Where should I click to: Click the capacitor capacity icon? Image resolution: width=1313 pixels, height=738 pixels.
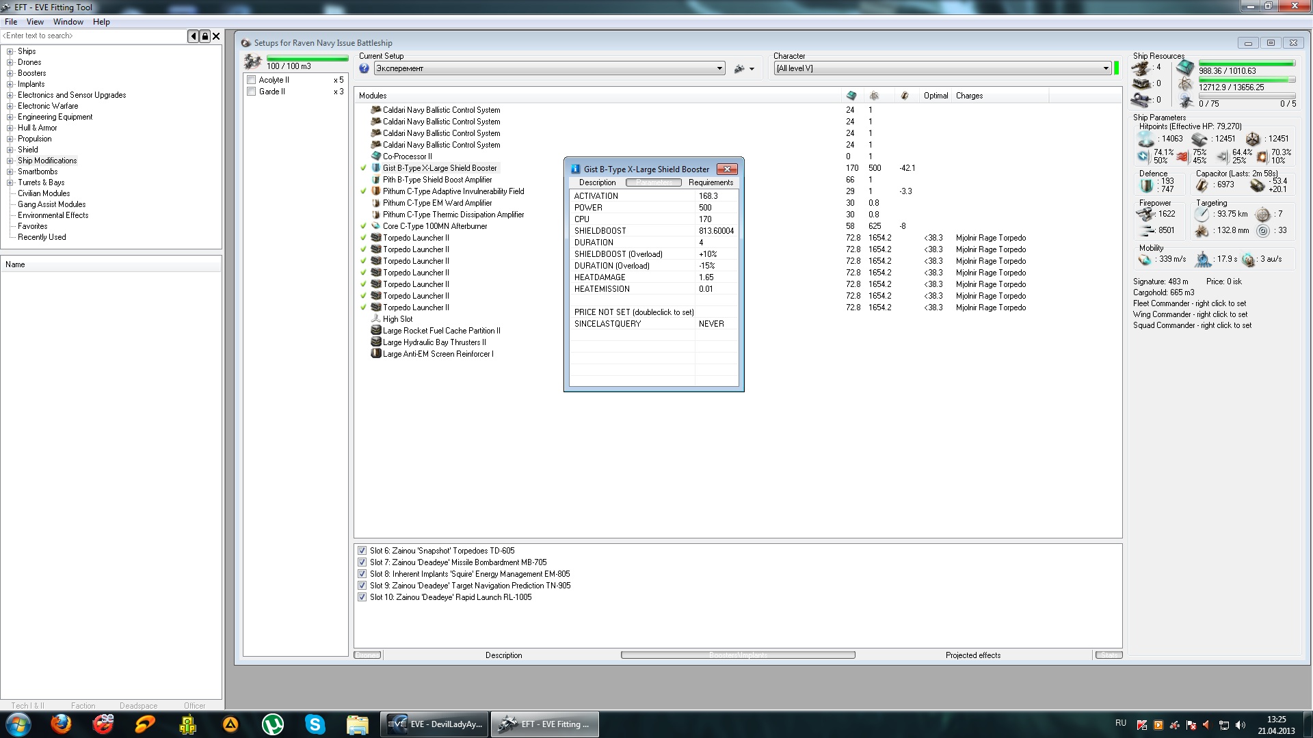[x=1202, y=185]
